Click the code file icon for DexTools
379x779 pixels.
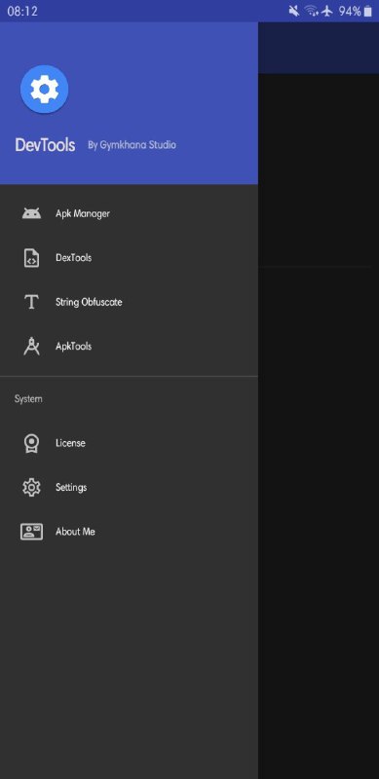click(x=31, y=258)
